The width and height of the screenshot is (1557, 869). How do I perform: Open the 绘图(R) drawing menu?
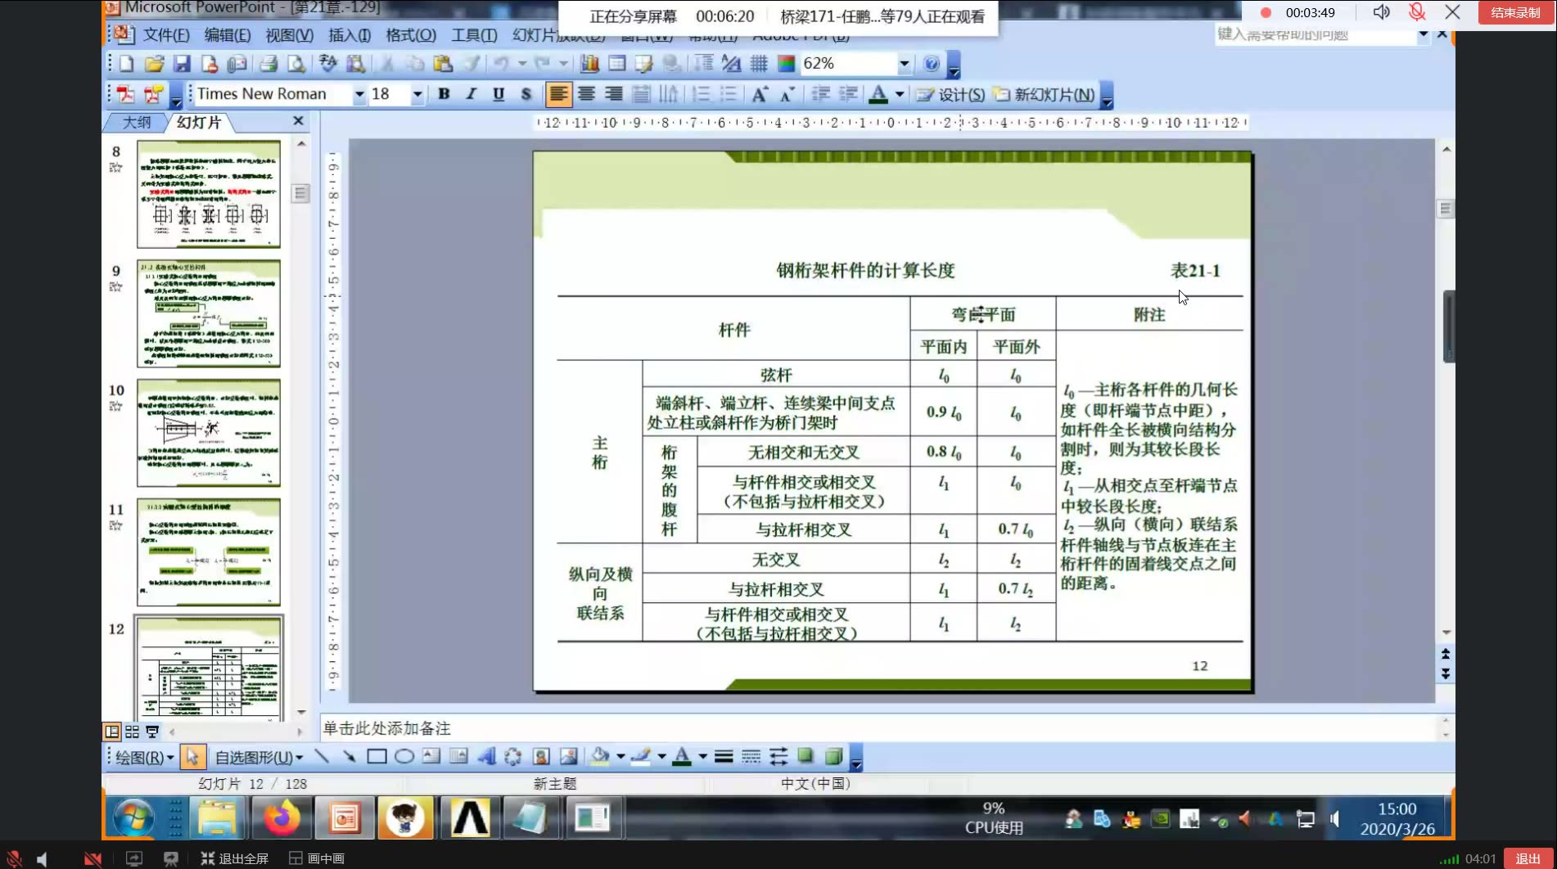(144, 758)
